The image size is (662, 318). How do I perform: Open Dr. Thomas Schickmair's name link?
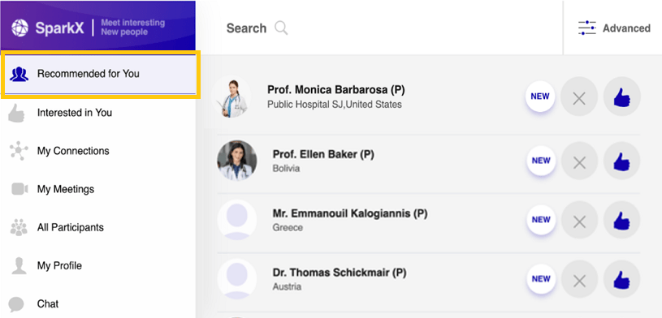click(340, 273)
